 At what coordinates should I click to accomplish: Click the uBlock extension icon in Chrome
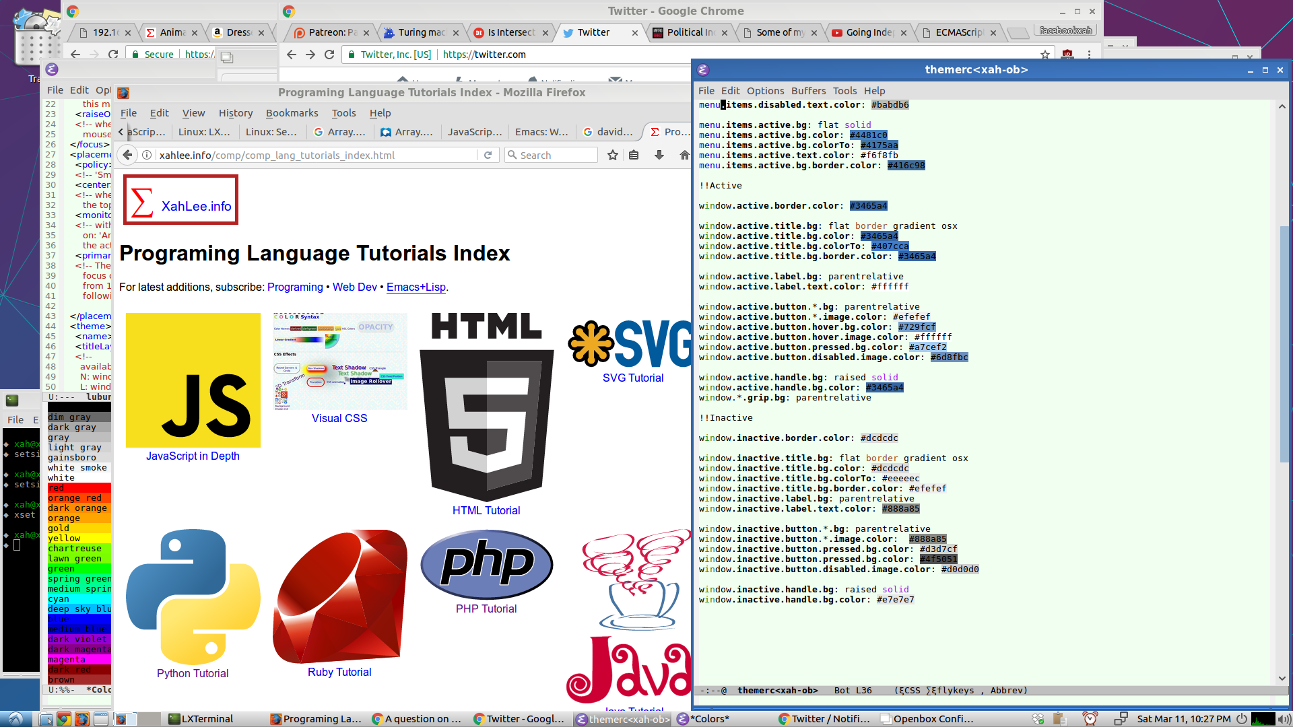point(1067,55)
